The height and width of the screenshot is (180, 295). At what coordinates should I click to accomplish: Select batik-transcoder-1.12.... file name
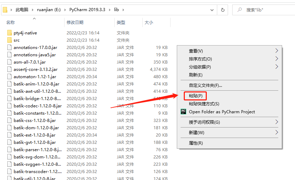[x=38, y=172]
